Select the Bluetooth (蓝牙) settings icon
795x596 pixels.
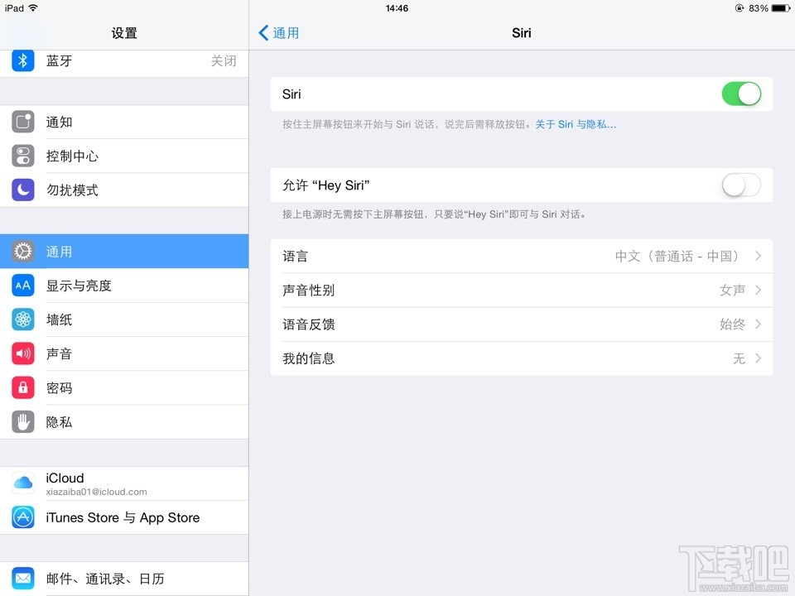click(22, 60)
